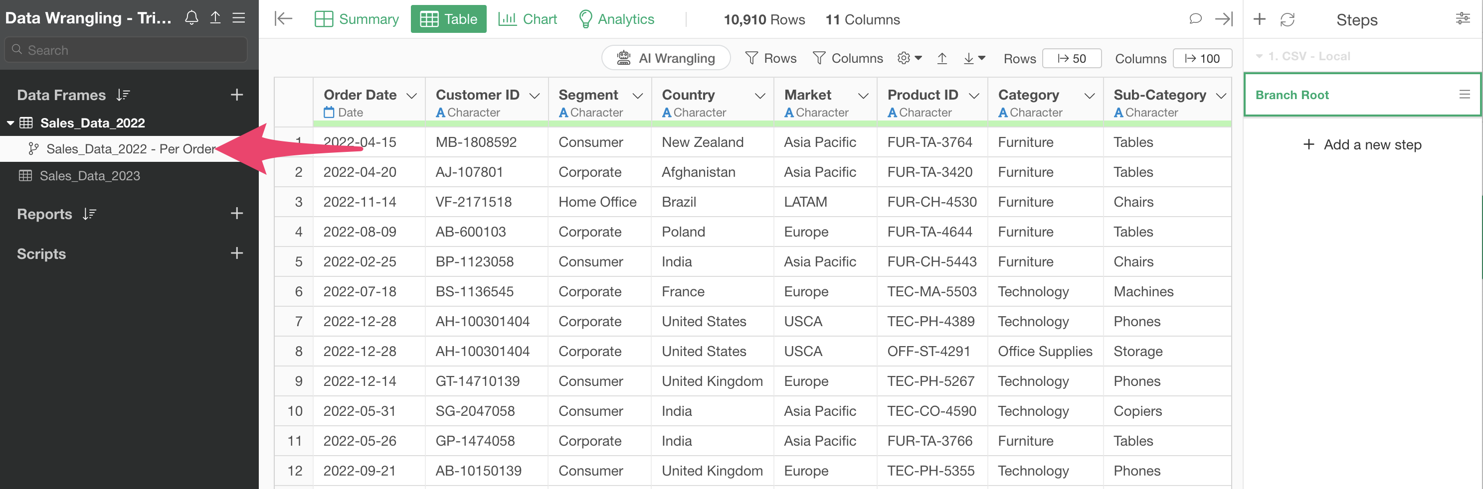Viewport: 1483px width, 489px height.
Task: Click the Search field in sidebar
Action: [126, 50]
